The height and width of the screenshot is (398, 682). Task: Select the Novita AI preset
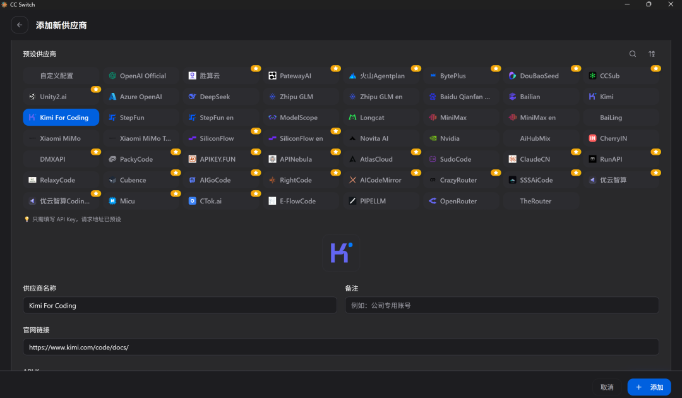(381, 138)
